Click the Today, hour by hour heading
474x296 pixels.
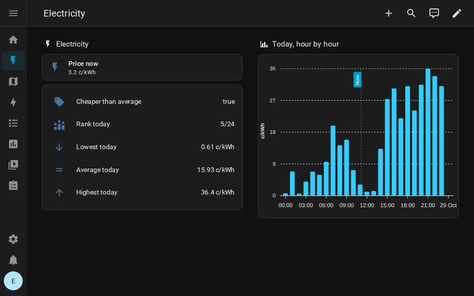tap(306, 44)
